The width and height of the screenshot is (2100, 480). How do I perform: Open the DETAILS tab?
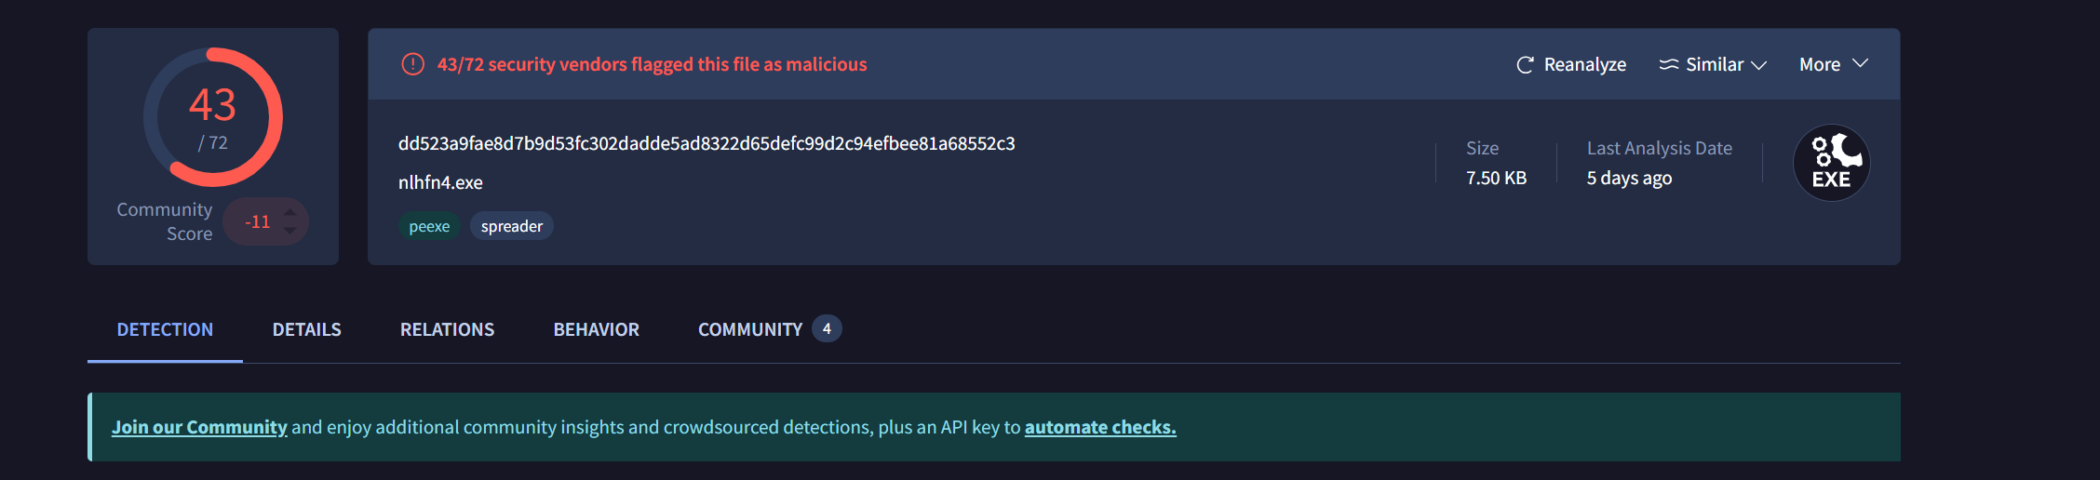point(306,329)
